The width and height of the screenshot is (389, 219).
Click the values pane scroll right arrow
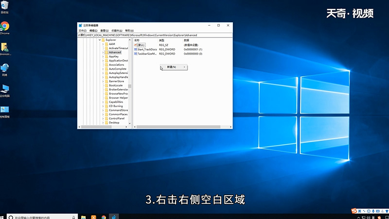(230, 127)
